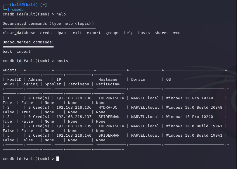Click the HYDRA-DC hostname cell
237x169 pixels.
108,108
